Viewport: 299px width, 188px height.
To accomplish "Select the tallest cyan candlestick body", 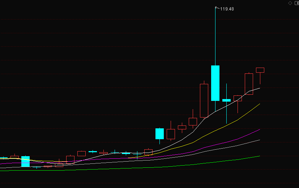I will (215, 83).
